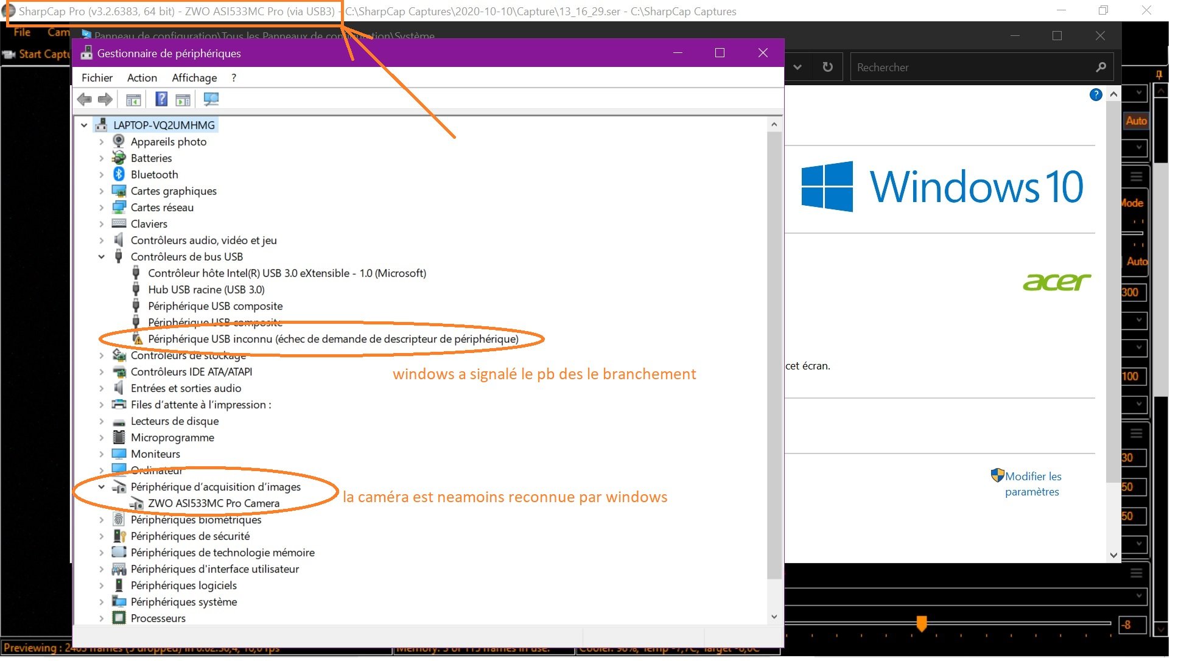Toggle the Auto button above the Mode label
The height and width of the screenshot is (661, 1181).
[1136, 121]
